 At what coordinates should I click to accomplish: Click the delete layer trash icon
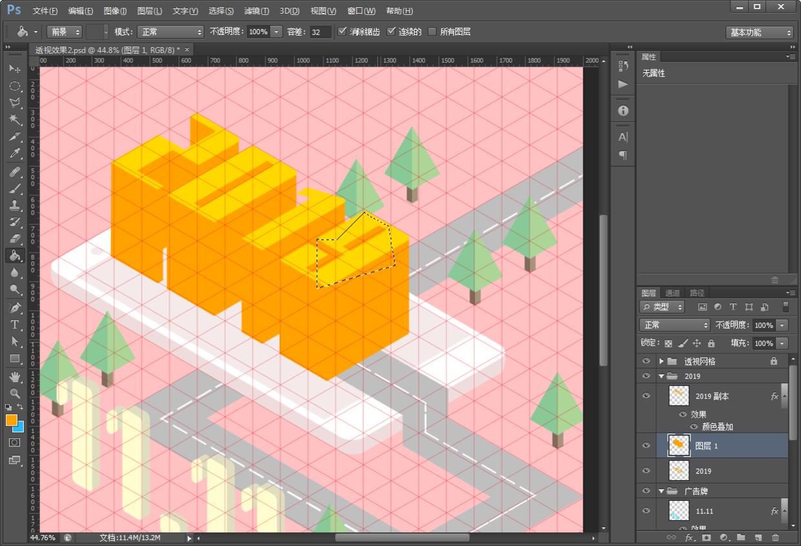(x=775, y=538)
